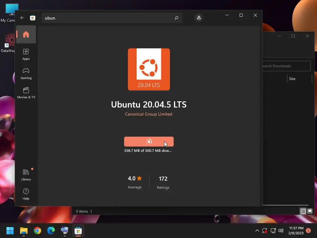Open the Library section
The image size is (317, 238).
(x=26, y=175)
